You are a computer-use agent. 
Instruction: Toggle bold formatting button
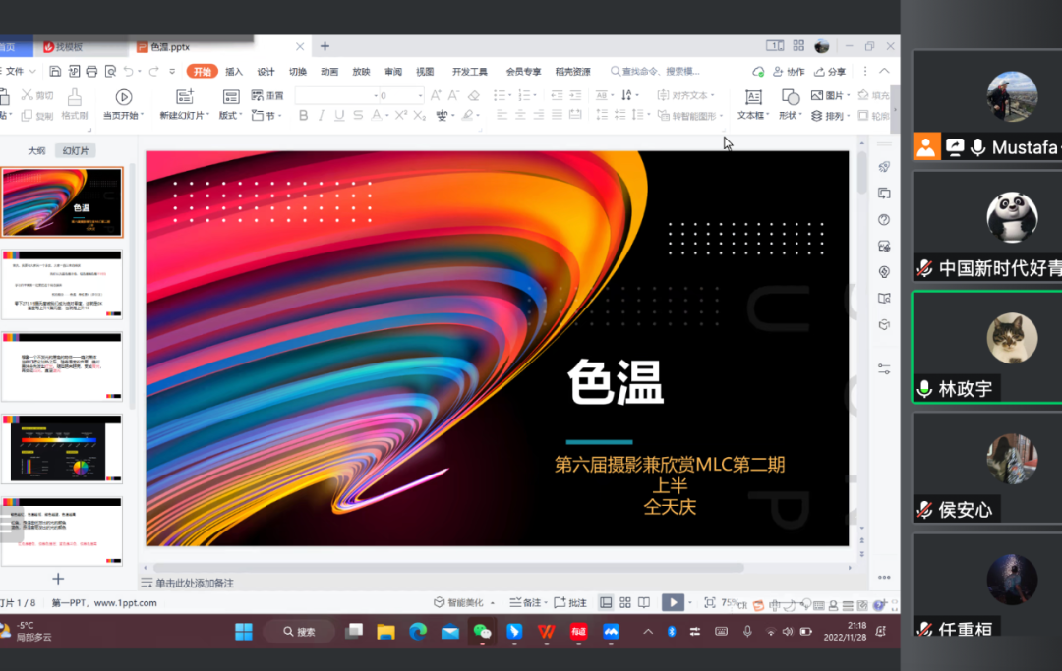pyautogui.click(x=303, y=116)
